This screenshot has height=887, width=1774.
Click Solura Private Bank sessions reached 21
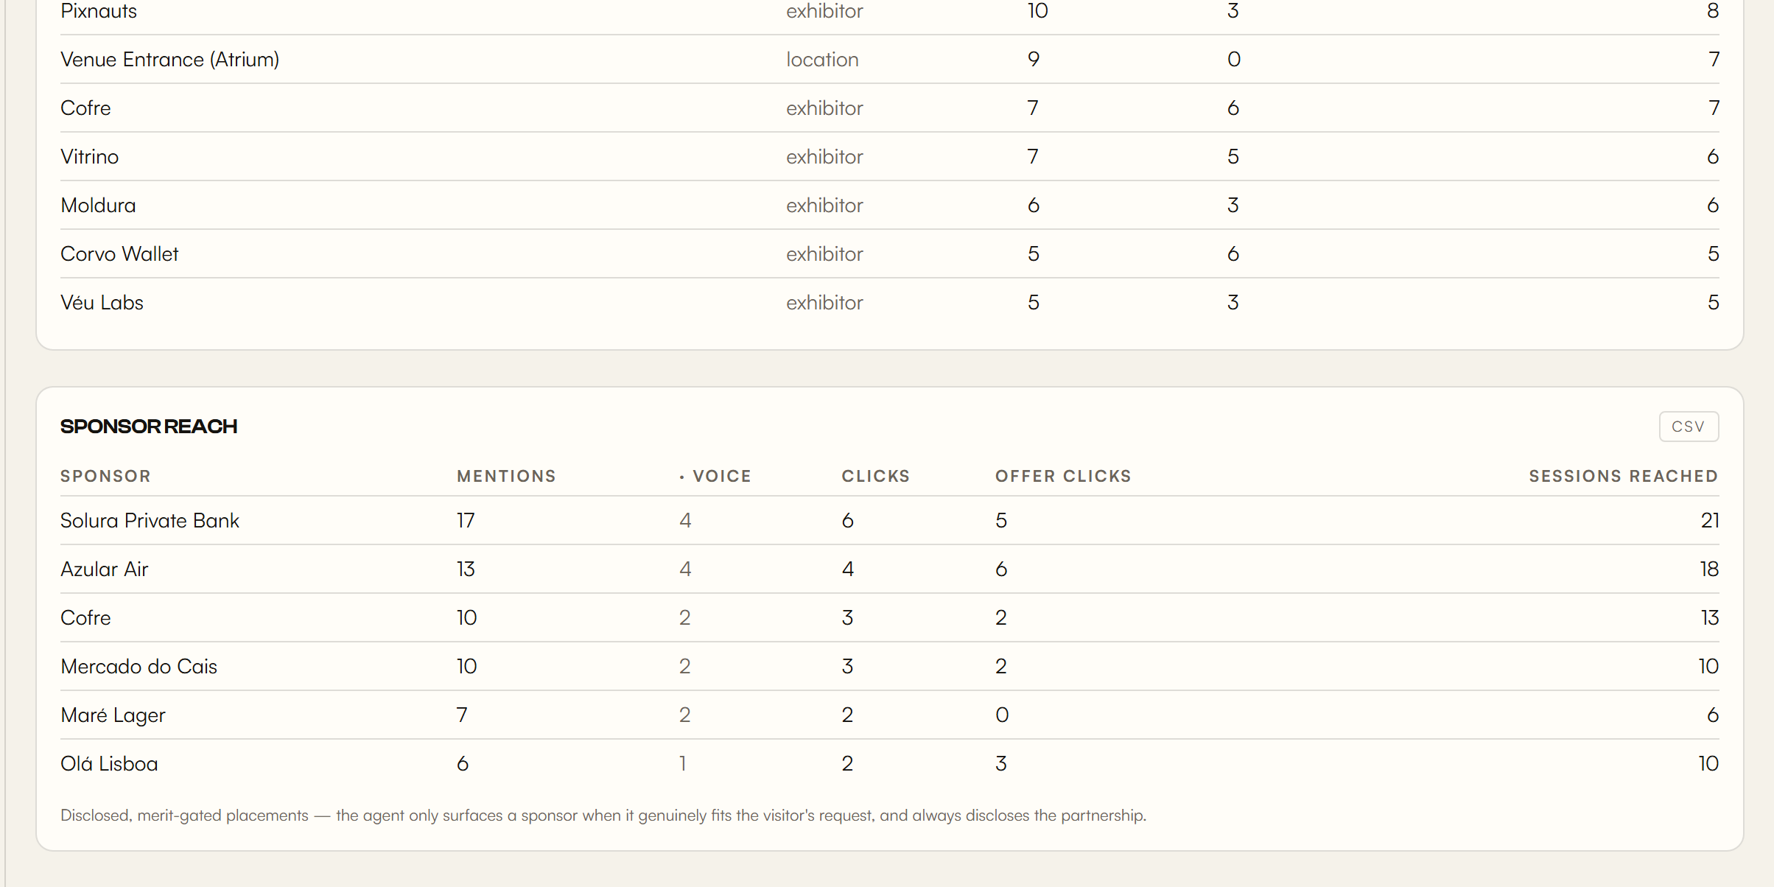pyautogui.click(x=1709, y=521)
